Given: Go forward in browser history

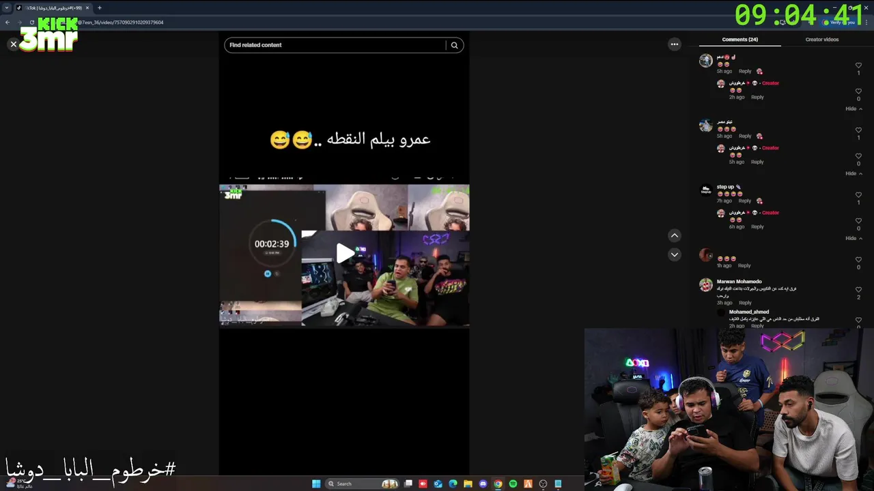Looking at the screenshot, I should click(20, 23).
